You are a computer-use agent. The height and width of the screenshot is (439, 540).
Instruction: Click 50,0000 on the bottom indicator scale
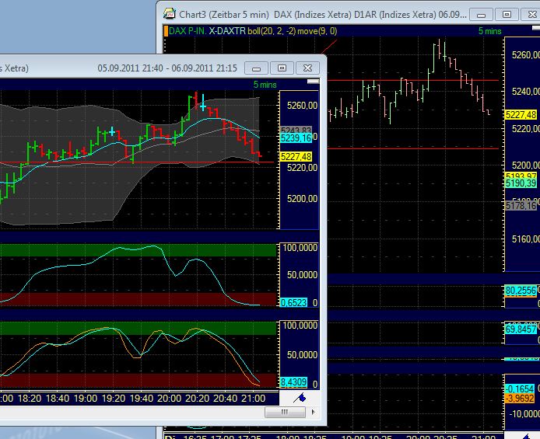click(302, 355)
